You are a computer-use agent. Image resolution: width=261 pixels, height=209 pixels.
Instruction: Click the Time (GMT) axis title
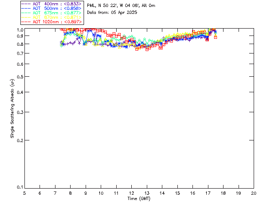pyautogui.click(x=139, y=198)
